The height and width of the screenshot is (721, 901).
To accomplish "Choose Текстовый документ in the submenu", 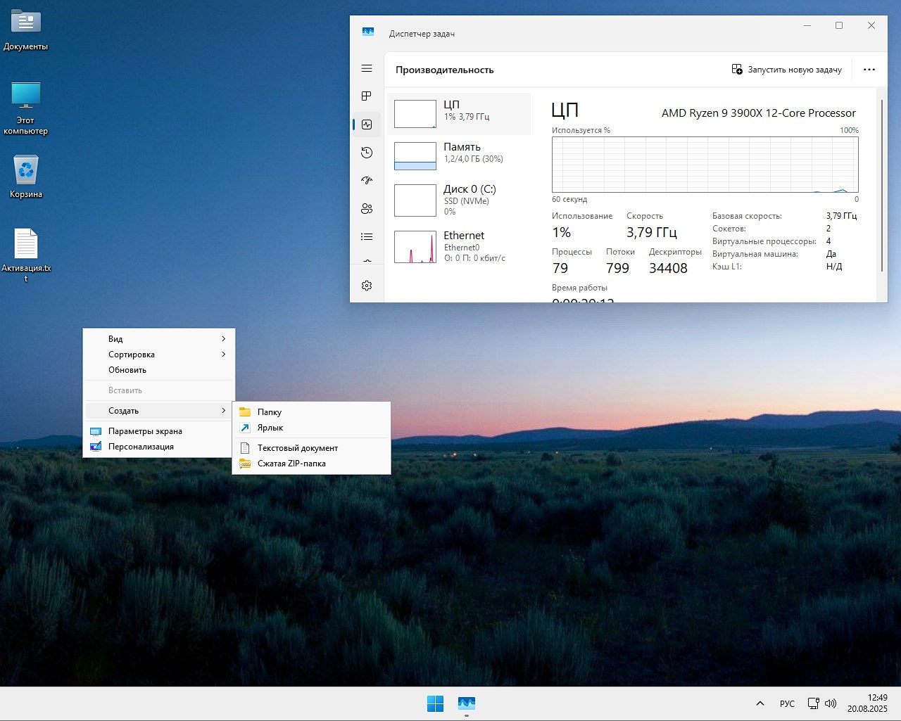I will 297,448.
